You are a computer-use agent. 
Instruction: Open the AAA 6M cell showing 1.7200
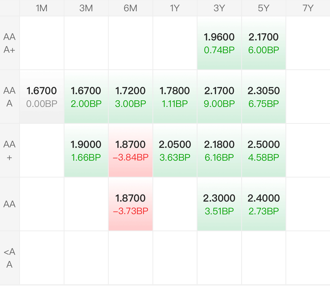pos(130,97)
